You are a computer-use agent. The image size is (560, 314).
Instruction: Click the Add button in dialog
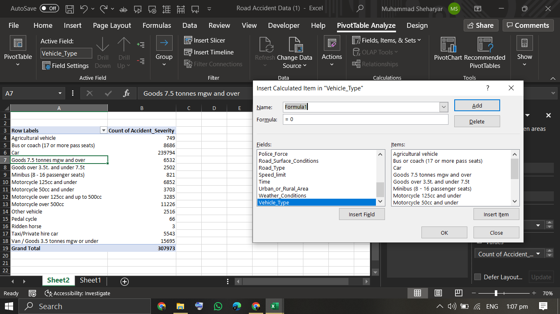pyautogui.click(x=477, y=105)
